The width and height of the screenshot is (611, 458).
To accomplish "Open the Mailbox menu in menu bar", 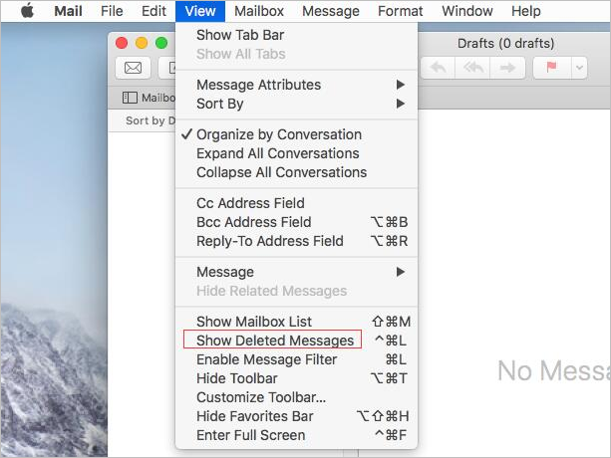I will point(257,11).
